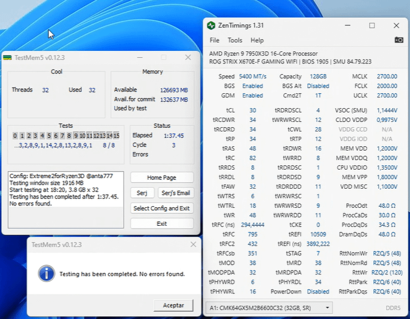Click the test sequence 8 / 8 counter
The width and height of the screenshot is (410, 319).
[x=109, y=145]
